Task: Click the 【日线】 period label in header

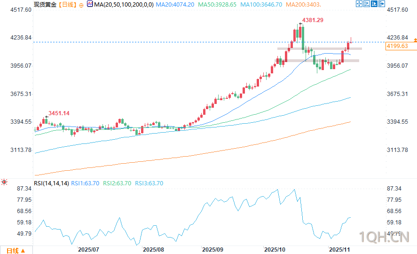Action: click(x=68, y=5)
